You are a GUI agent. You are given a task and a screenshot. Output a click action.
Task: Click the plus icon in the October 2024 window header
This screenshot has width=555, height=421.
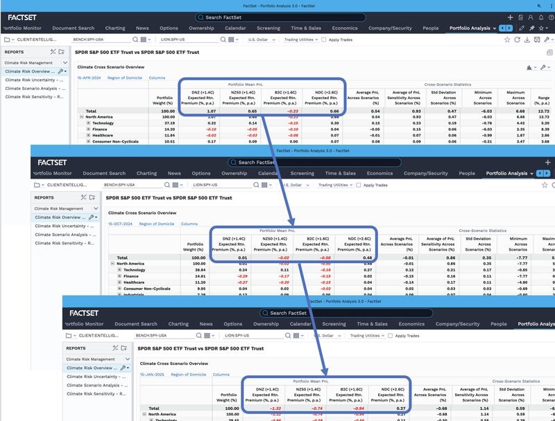[x=548, y=163]
